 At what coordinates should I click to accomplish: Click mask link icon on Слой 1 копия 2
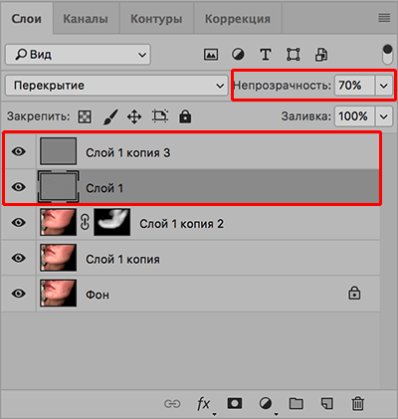coord(85,222)
